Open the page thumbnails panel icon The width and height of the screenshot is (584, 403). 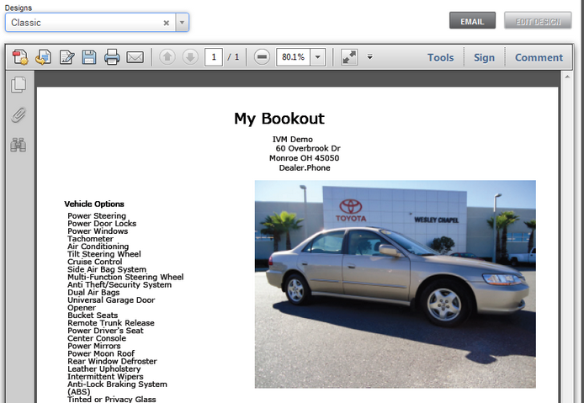(x=19, y=84)
